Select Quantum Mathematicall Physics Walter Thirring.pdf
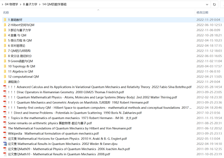Image resolution: width=224 pixels, height=158 pixels. [92, 97]
